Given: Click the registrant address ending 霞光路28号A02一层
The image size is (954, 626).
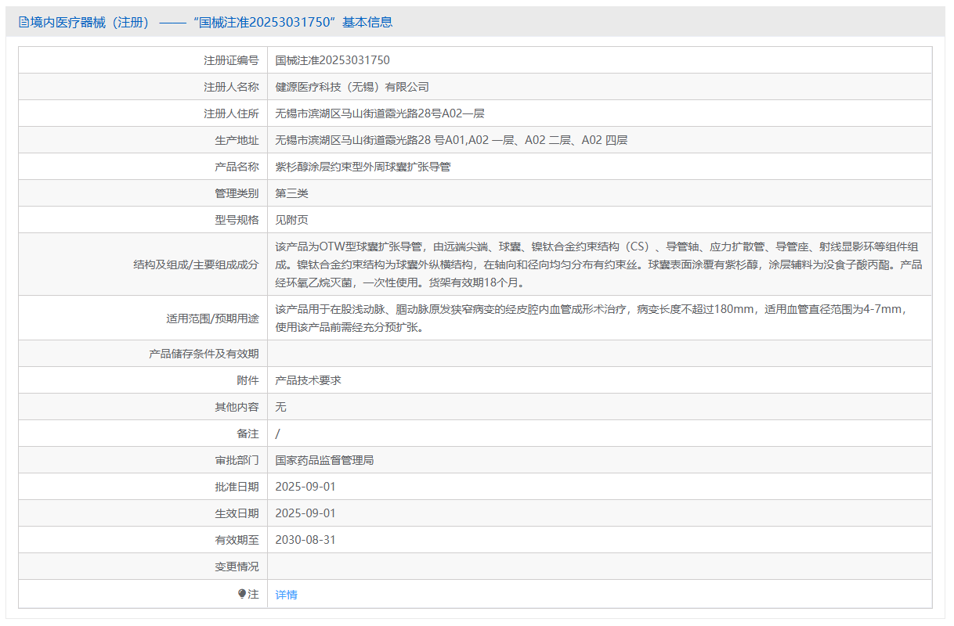Looking at the screenshot, I should coord(380,113).
